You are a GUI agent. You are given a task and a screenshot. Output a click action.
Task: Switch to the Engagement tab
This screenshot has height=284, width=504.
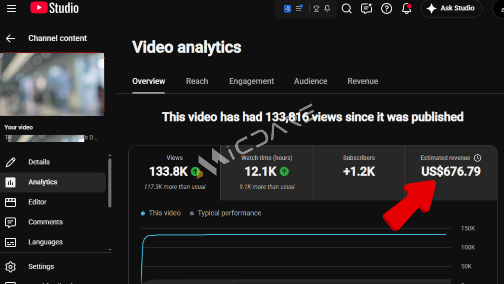coord(251,81)
